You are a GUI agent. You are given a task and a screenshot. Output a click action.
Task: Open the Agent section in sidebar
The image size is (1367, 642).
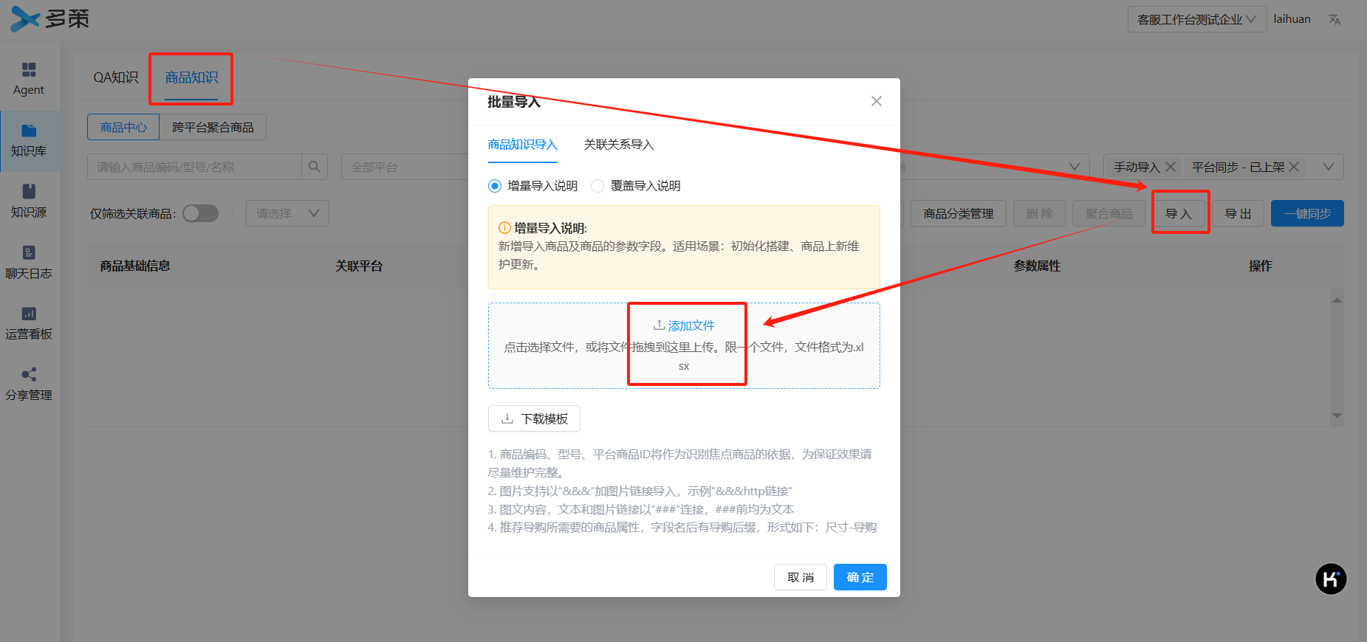29,79
